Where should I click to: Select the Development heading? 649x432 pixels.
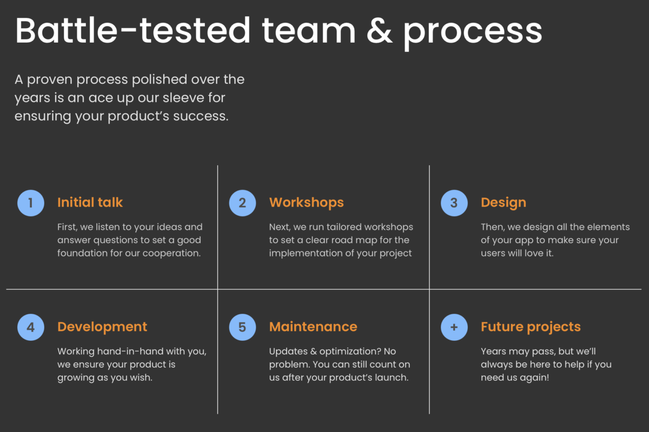pos(102,327)
